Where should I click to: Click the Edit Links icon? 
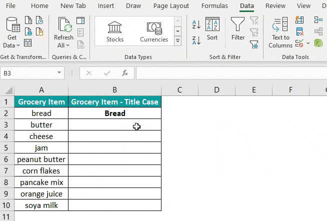(x=80, y=44)
